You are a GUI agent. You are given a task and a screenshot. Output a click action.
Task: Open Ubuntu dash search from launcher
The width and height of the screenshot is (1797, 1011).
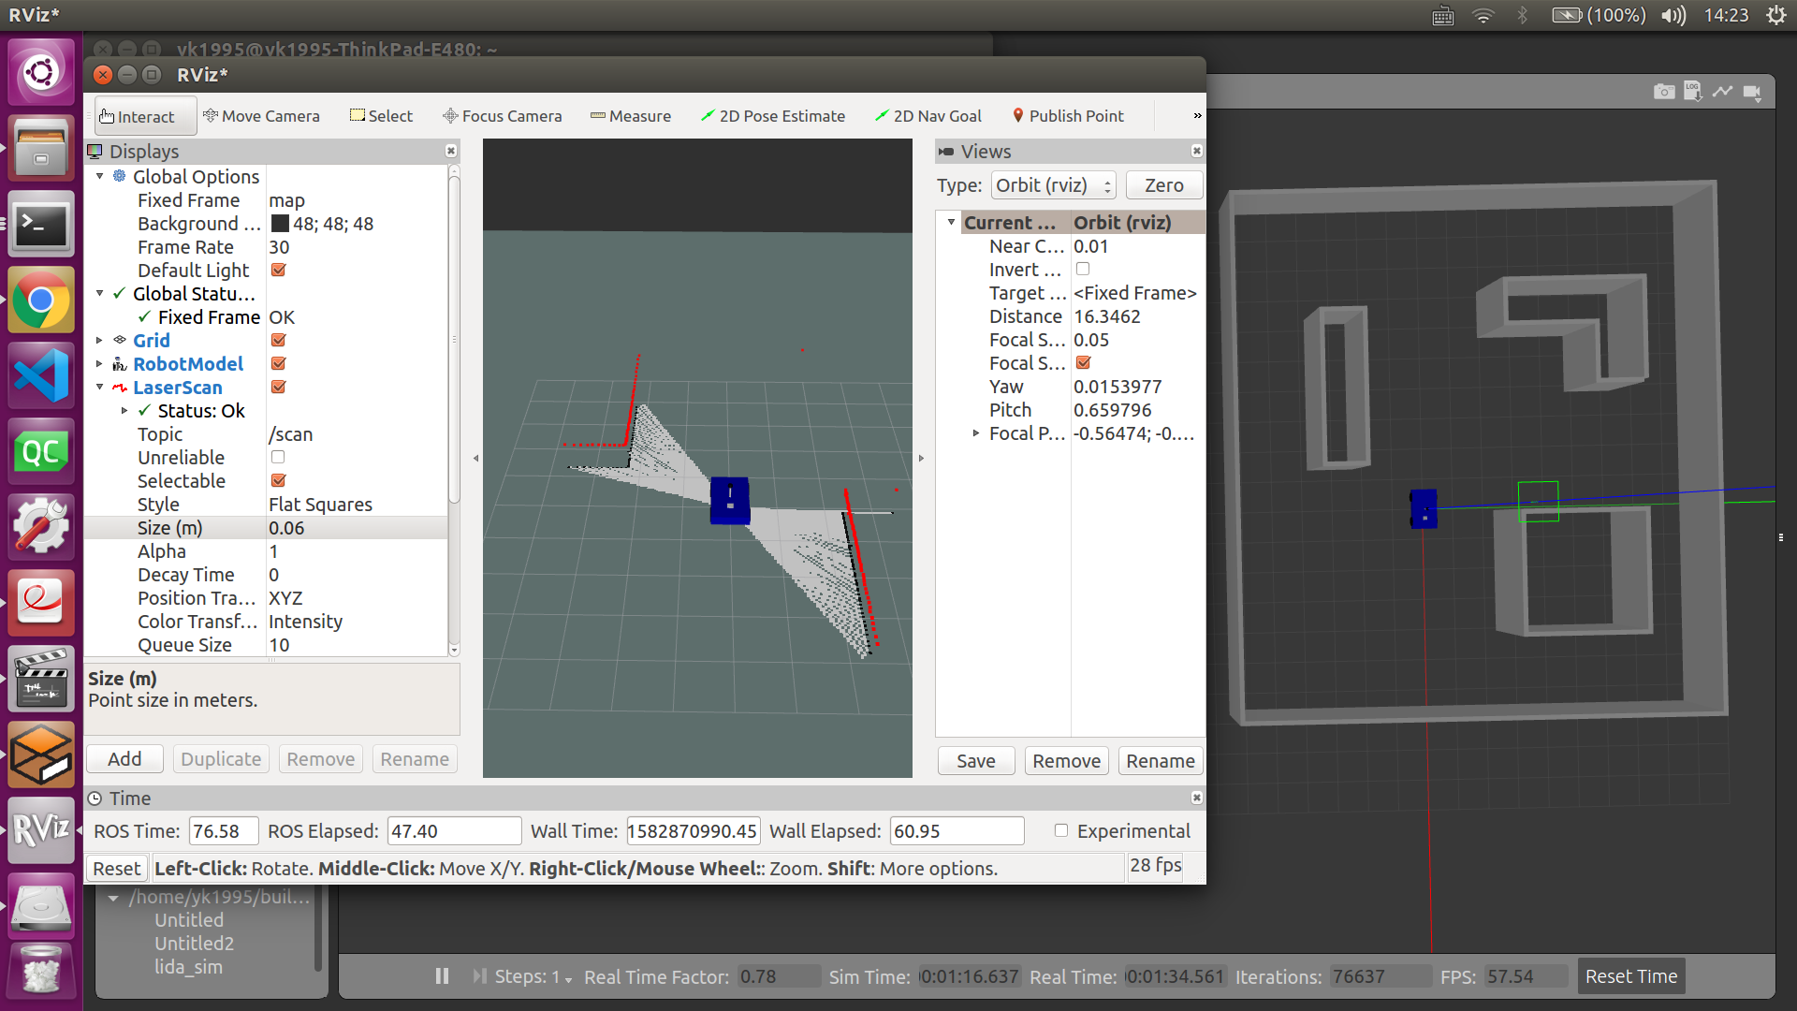[41, 72]
